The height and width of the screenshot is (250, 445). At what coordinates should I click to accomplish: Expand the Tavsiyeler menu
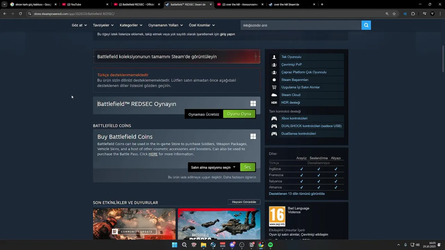coord(103,25)
